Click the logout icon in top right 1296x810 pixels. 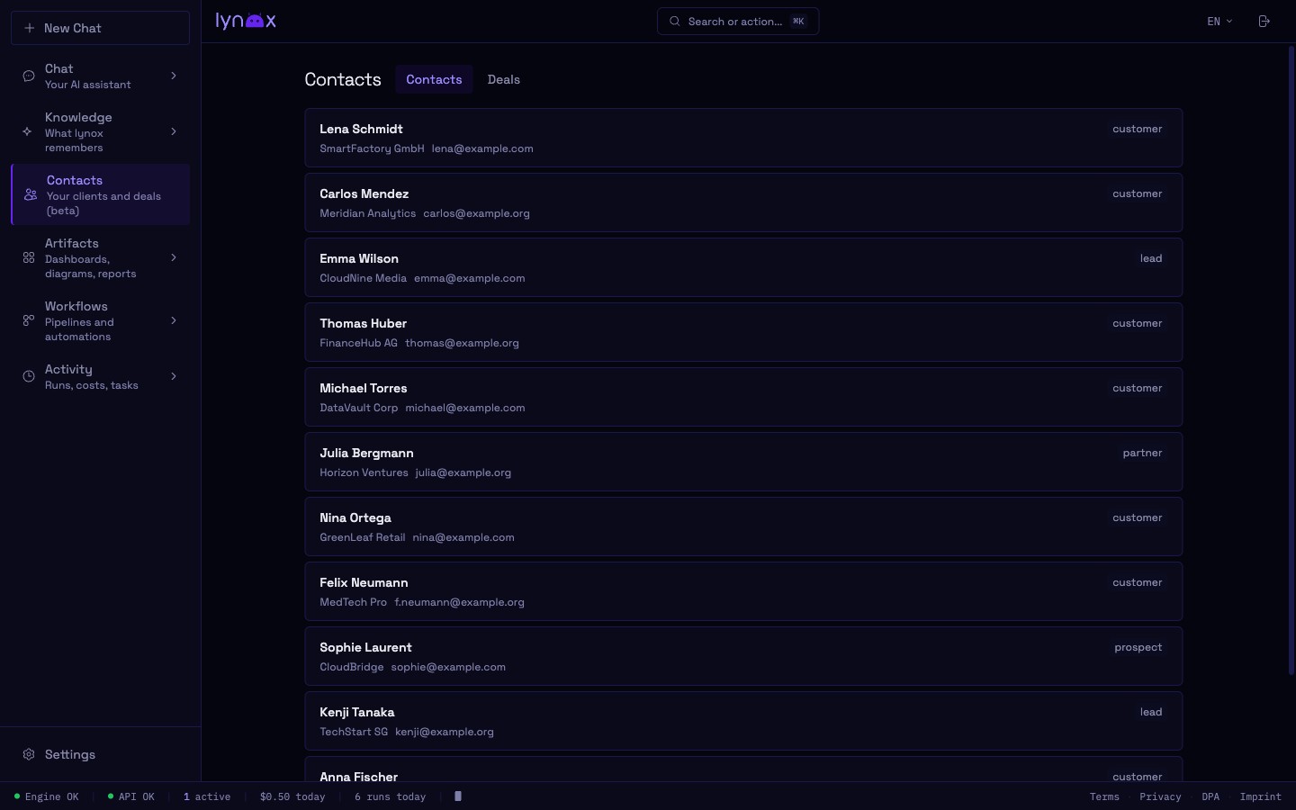pos(1264,22)
